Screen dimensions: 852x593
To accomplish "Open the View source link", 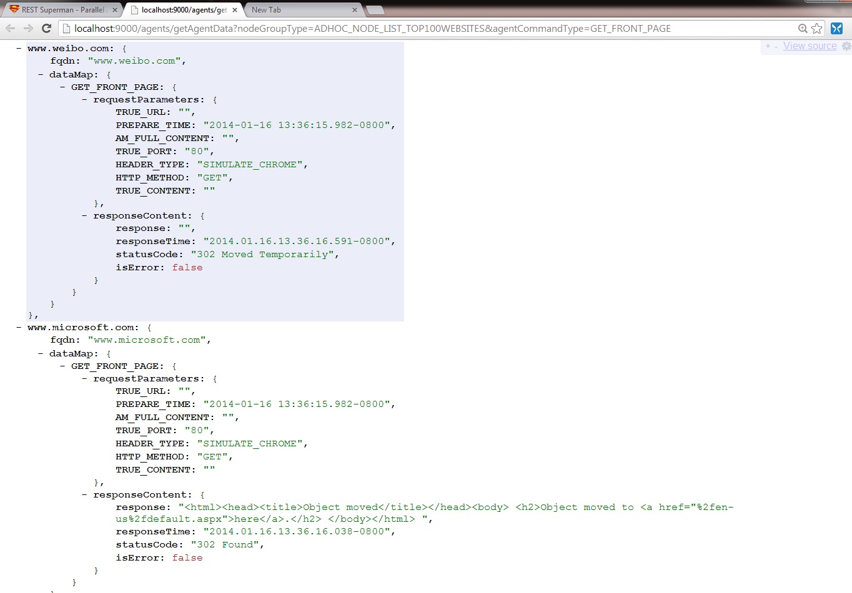I will tap(810, 46).
